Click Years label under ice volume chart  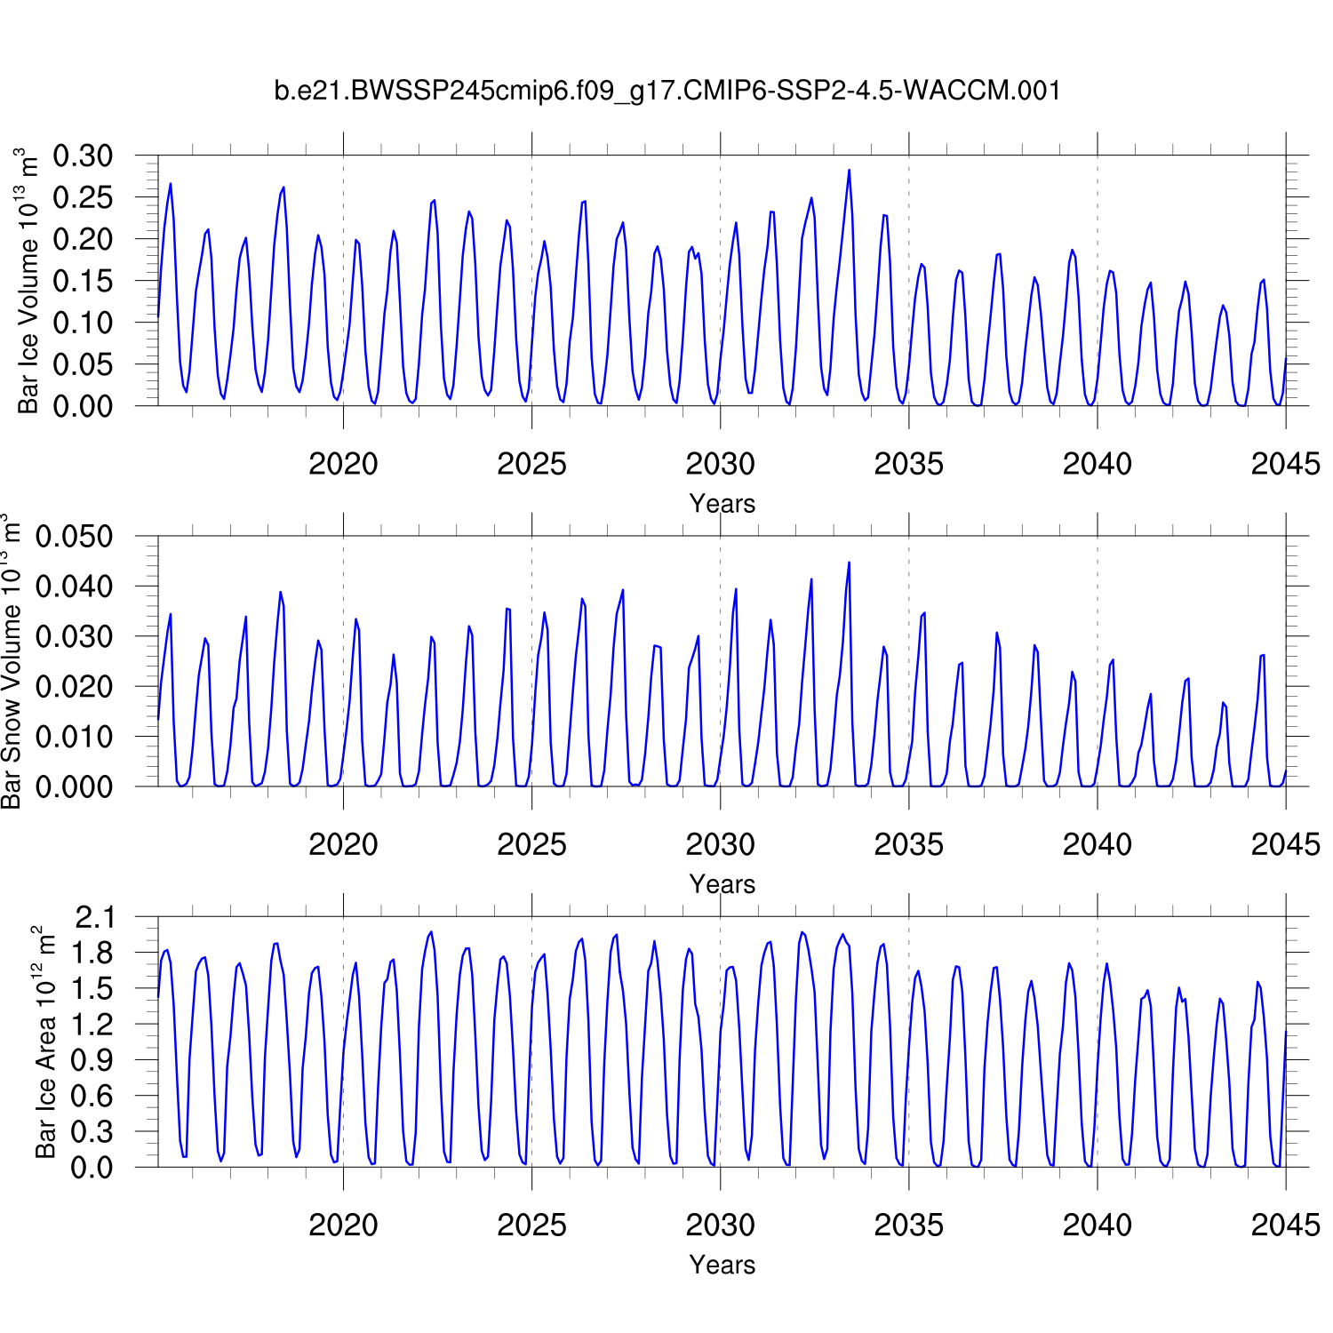click(x=722, y=504)
